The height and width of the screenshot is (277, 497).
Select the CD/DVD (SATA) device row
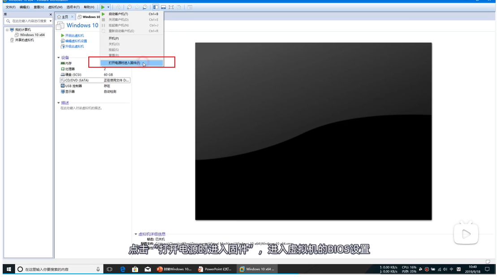coord(95,80)
